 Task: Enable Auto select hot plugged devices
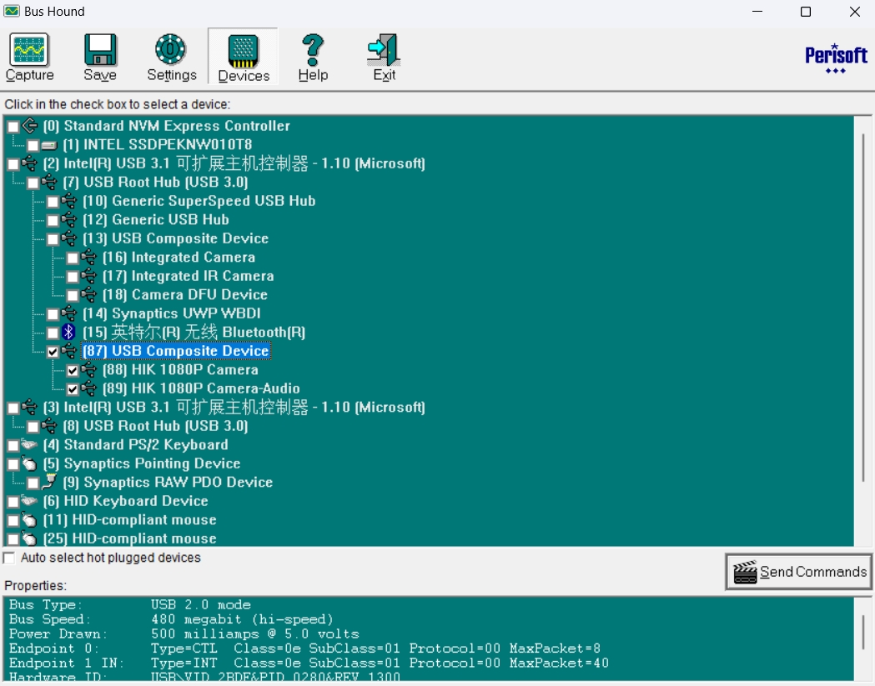click(9, 558)
